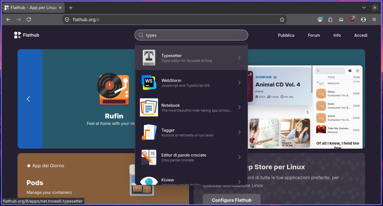Image resolution: width=383 pixels, height=206 pixels.
Task: Open the Notebook app icon
Action: tap(149, 107)
